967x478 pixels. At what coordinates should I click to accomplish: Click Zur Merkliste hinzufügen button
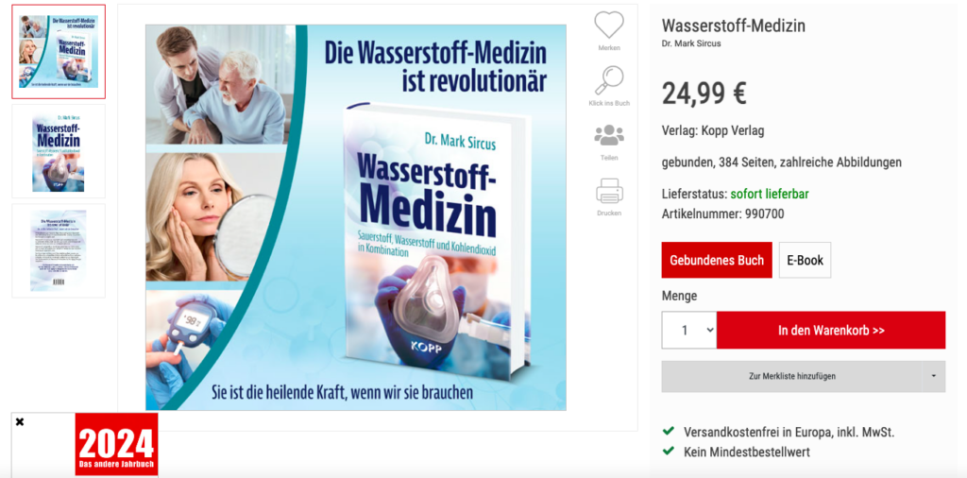click(x=792, y=376)
